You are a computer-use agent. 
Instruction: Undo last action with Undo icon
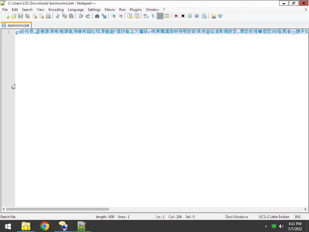(x=81, y=16)
